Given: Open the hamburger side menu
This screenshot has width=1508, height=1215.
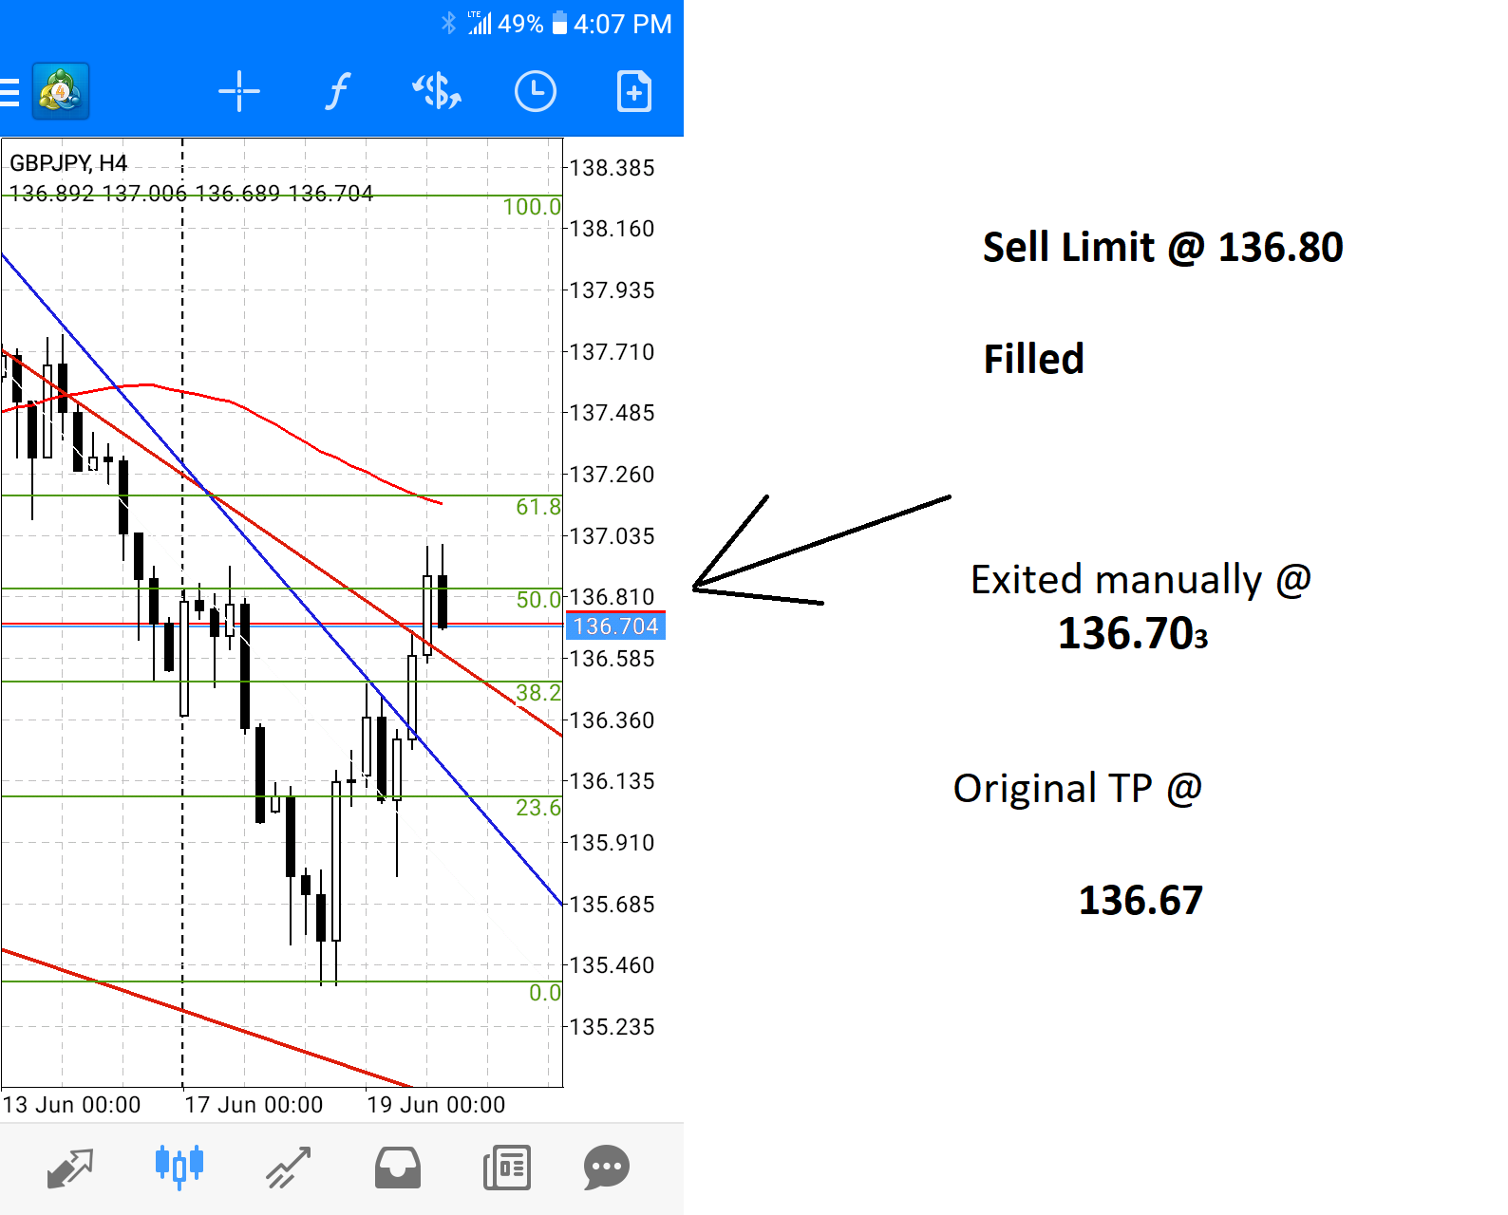Looking at the screenshot, I should click(9, 92).
